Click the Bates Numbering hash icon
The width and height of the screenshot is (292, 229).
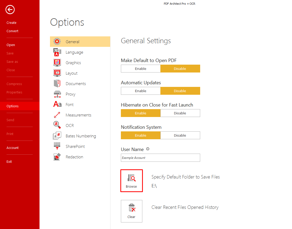(x=57, y=136)
